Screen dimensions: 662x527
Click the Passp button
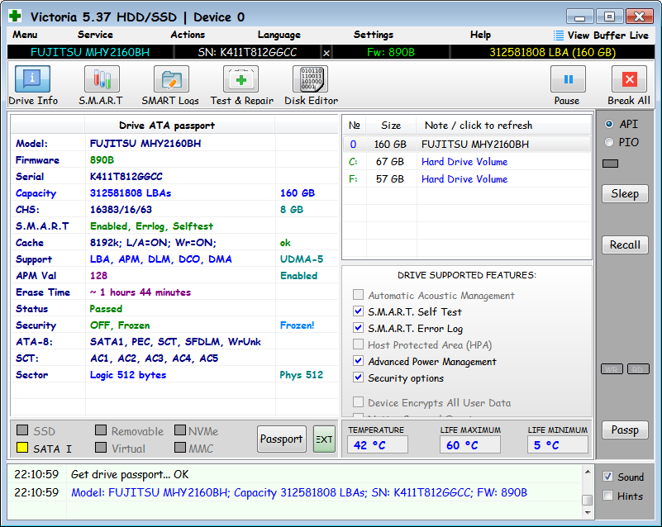coord(625,430)
